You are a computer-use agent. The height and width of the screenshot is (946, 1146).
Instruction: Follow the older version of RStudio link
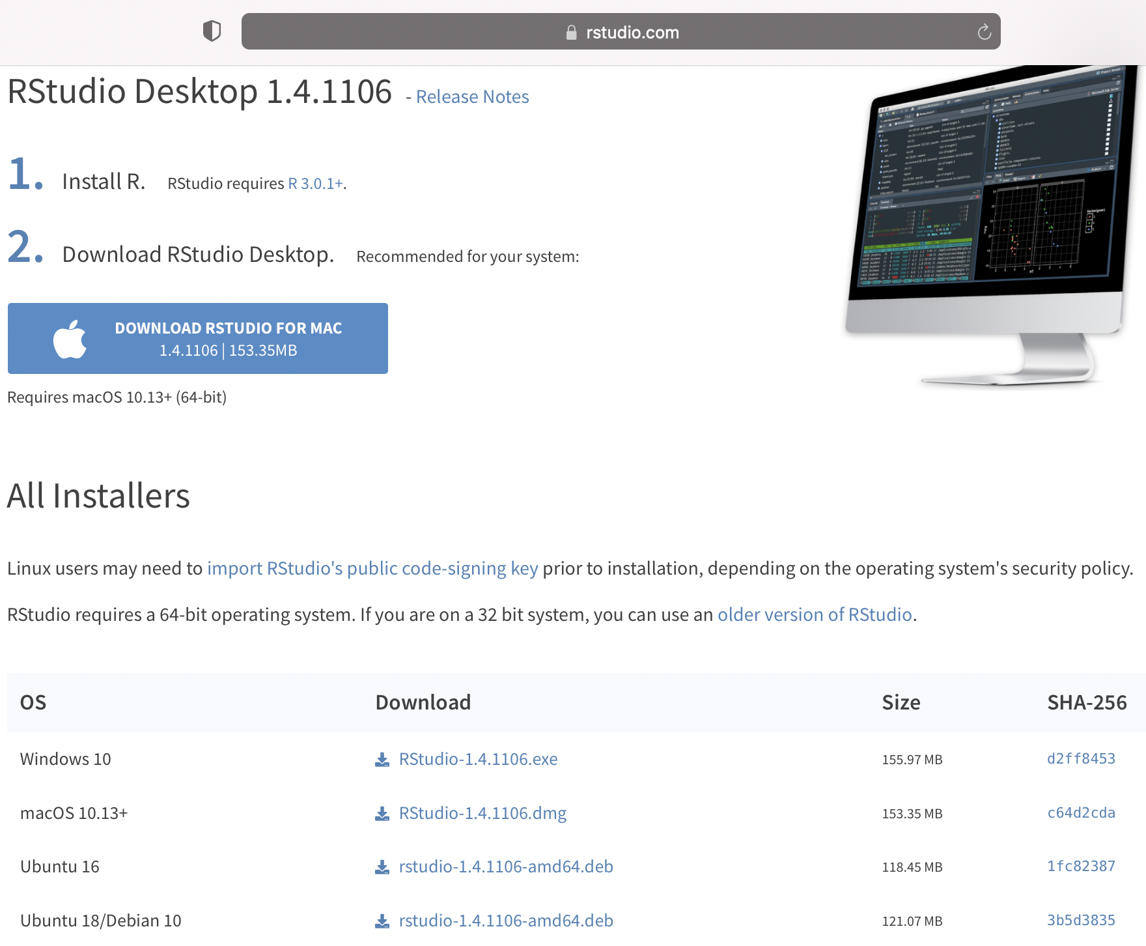[814, 615]
